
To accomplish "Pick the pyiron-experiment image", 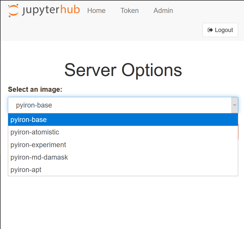I will pos(123,145).
